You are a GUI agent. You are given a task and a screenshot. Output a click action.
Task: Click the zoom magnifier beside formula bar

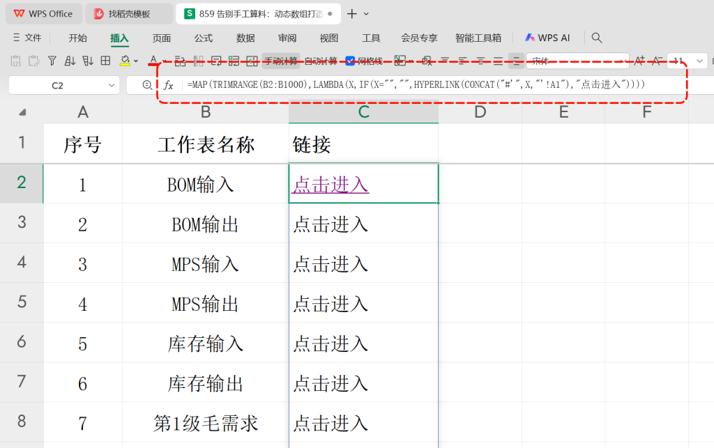pyautogui.click(x=146, y=85)
